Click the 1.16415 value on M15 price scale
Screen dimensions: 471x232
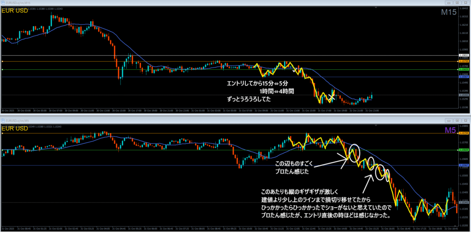464,8
